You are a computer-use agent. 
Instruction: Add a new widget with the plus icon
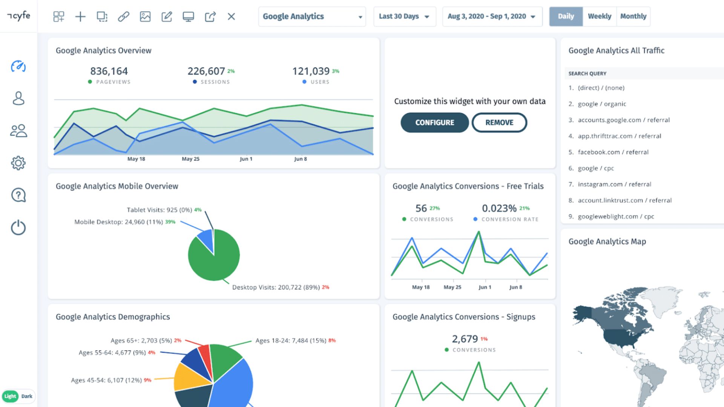[x=80, y=17]
